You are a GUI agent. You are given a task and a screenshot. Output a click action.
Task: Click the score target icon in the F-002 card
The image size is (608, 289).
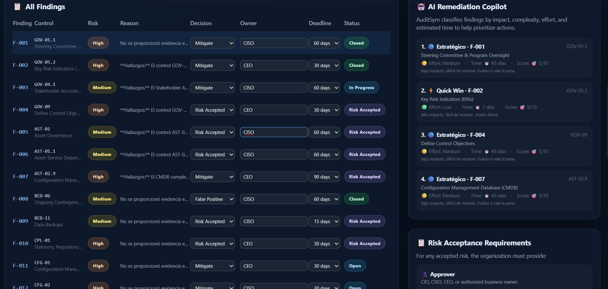point(522,107)
